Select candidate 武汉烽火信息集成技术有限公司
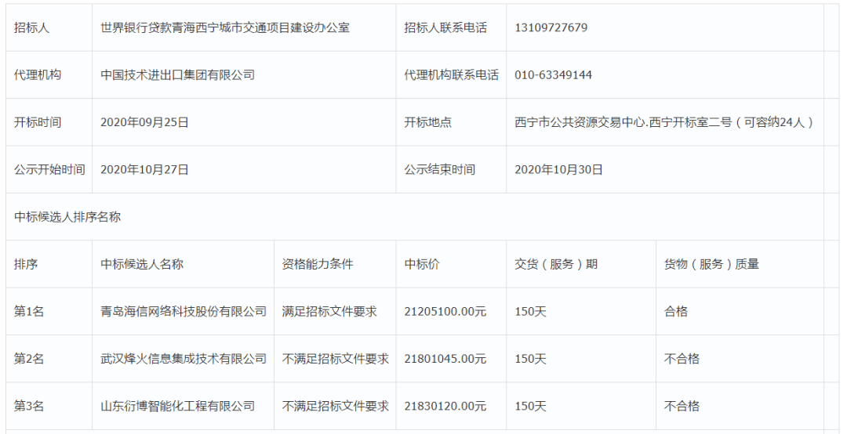 coord(184,359)
